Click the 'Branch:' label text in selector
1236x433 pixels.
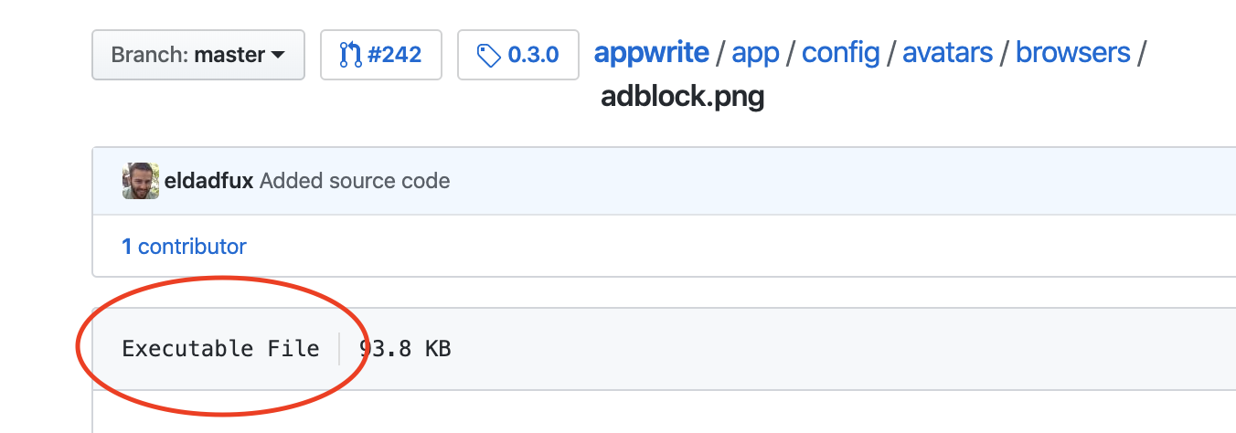pos(149,55)
